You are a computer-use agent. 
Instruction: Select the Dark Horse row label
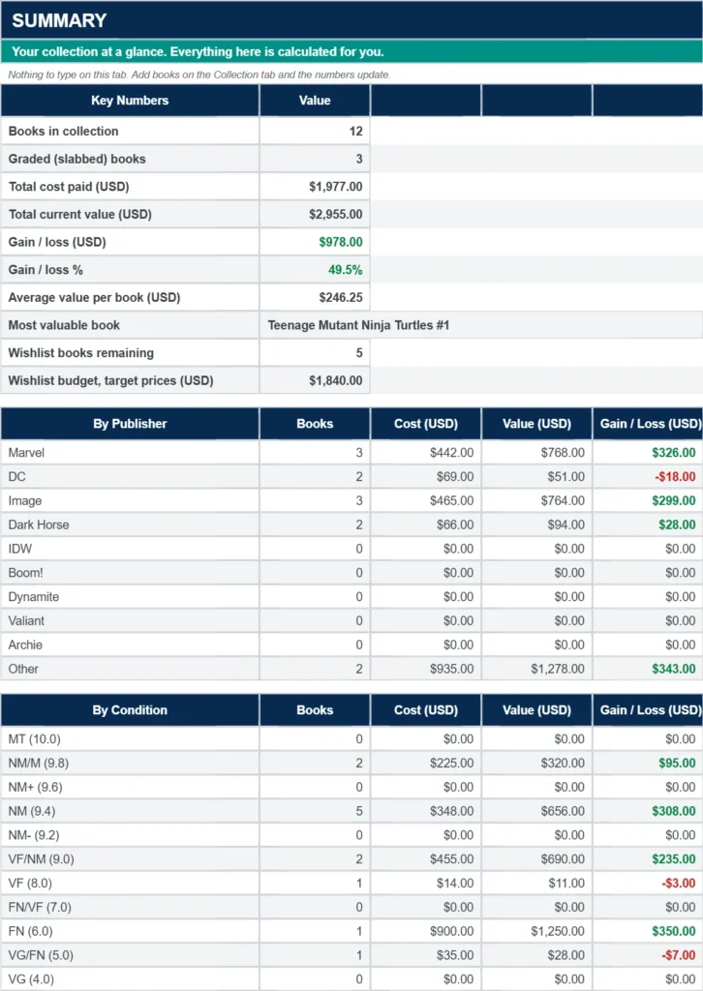pyautogui.click(x=39, y=525)
